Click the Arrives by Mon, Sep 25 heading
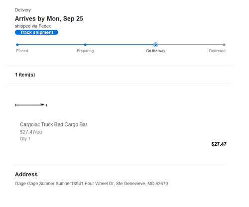Screen dimensions: 249x207 [x=49, y=18]
